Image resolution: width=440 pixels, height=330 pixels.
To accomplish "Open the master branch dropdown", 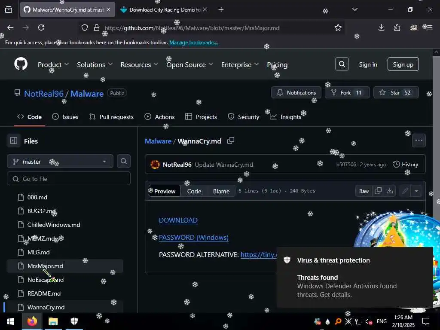I will (x=60, y=162).
